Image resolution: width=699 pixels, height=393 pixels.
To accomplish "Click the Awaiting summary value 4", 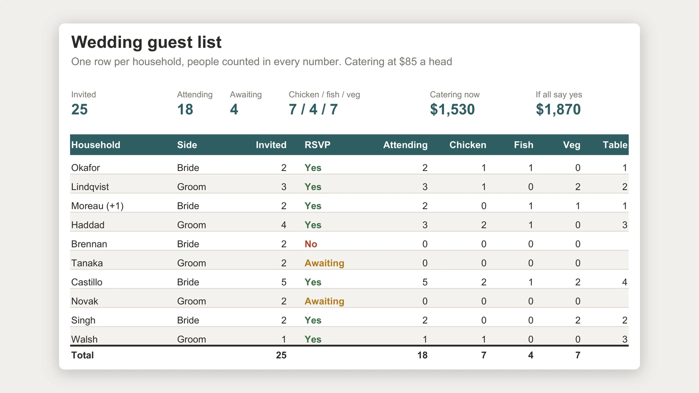I will [234, 109].
